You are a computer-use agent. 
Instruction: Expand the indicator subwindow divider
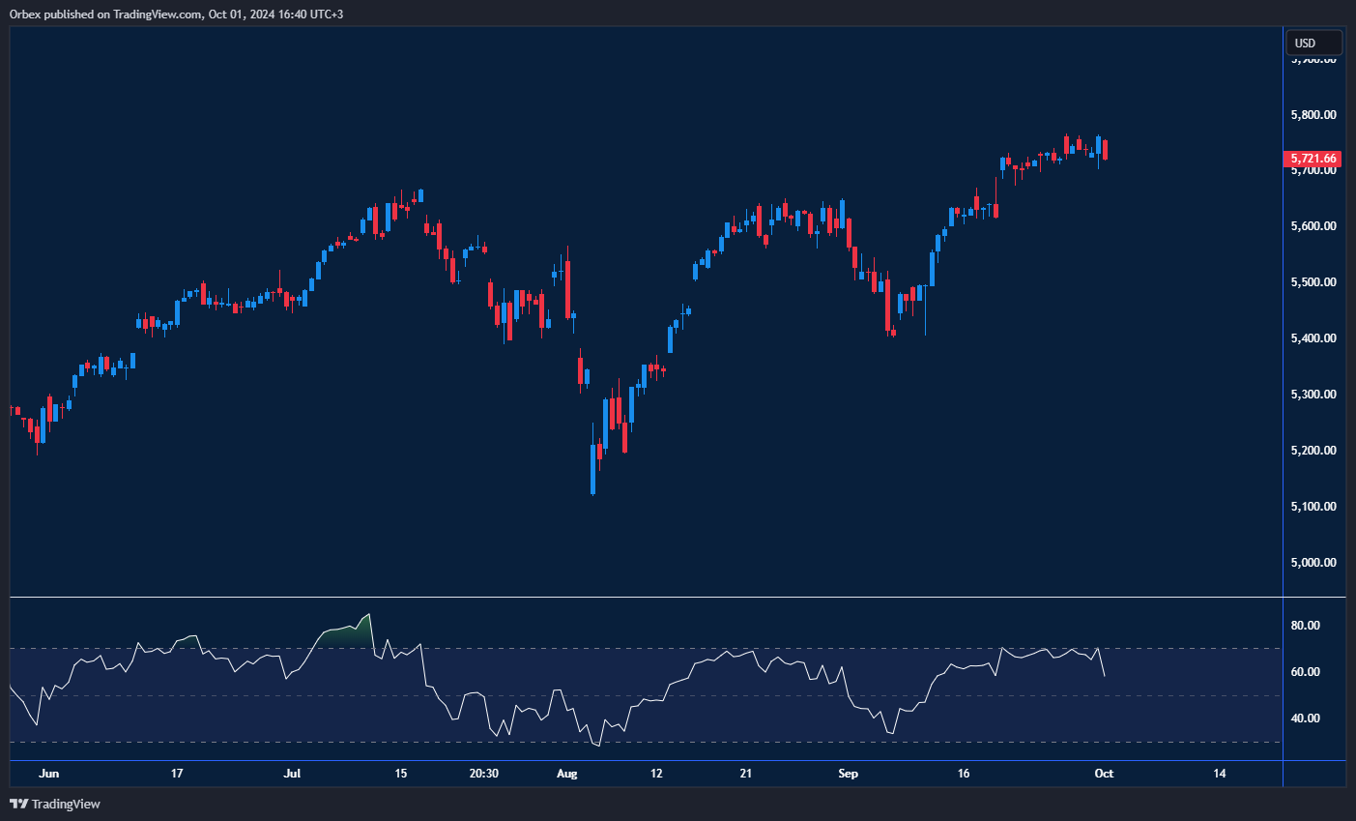(x=638, y=598)
